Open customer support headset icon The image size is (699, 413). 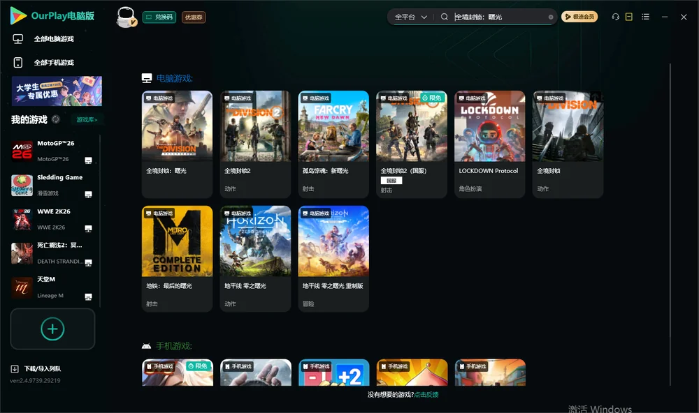coord(616,17)
